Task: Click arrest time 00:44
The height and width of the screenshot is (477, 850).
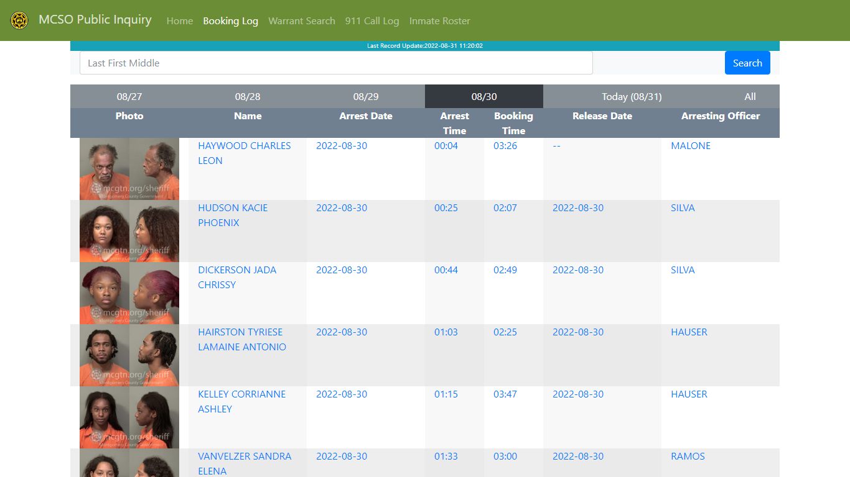Action: tap(446, 270)
